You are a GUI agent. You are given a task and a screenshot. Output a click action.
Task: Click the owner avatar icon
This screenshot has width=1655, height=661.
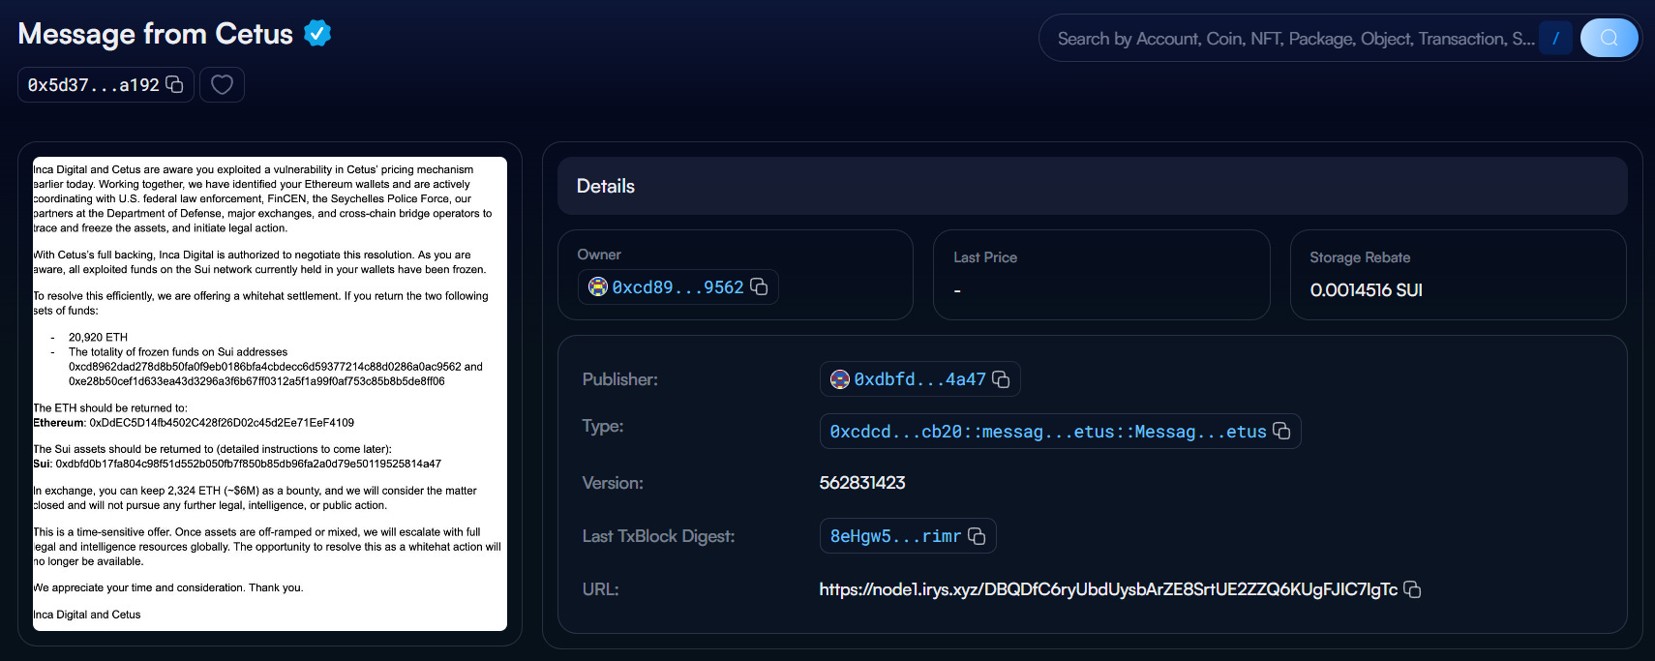(x=598, y=287)
